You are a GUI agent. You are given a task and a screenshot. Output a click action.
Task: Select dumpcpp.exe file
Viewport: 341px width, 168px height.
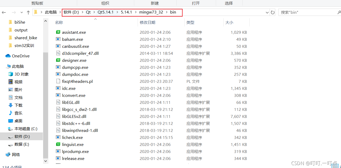tap(75, 67)
